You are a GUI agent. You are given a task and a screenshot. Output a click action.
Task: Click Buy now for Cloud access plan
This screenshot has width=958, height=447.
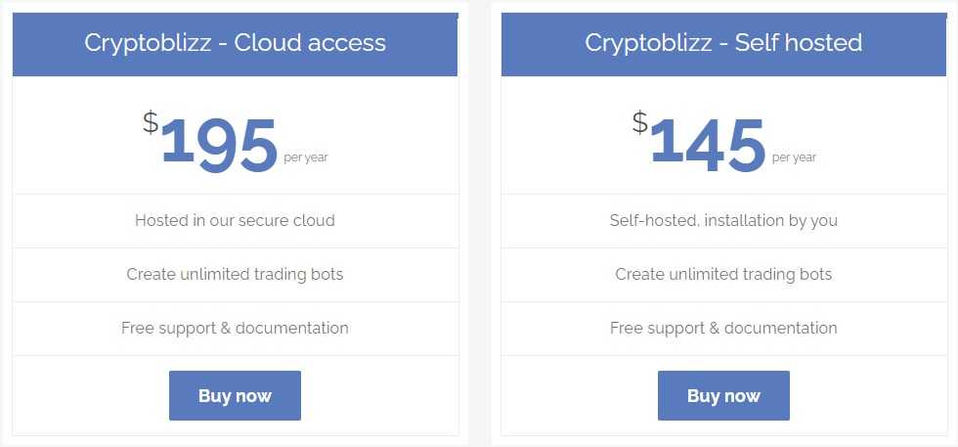click(x=235, y=395)
